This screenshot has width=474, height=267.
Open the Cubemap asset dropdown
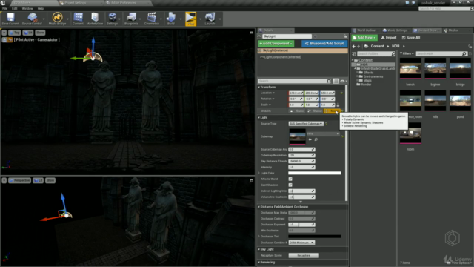(x=323, y=133)
